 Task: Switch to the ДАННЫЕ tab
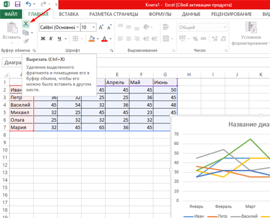(x=191, y=14)
